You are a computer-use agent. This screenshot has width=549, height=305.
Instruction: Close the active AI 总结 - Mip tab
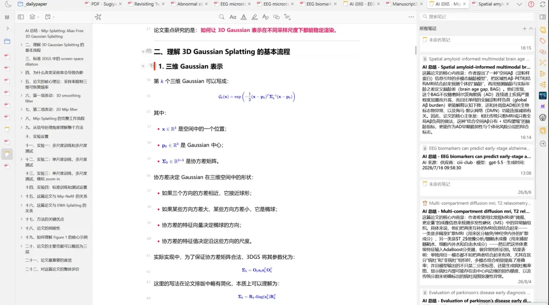click(x=464, y=4)
